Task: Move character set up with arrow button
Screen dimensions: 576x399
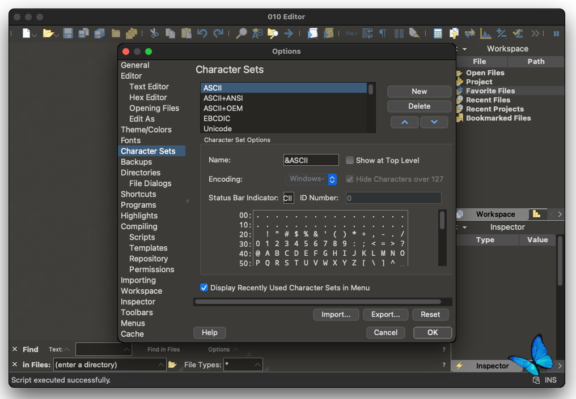Action: click(x=404, y=122)
